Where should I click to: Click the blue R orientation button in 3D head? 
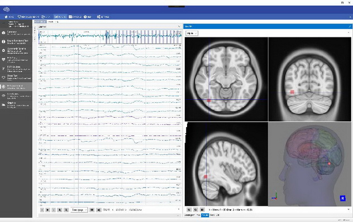[x=342, y=199]
